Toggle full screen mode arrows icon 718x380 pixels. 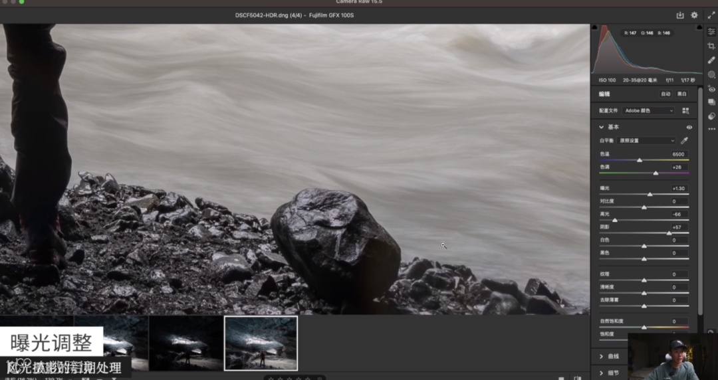711,15
